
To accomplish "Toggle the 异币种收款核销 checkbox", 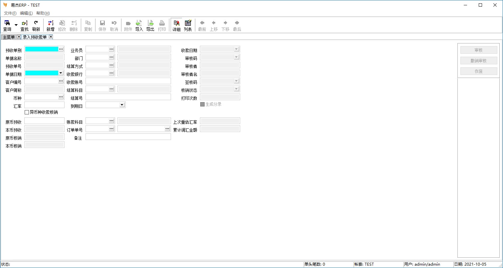I will click(x=27, y=112).
